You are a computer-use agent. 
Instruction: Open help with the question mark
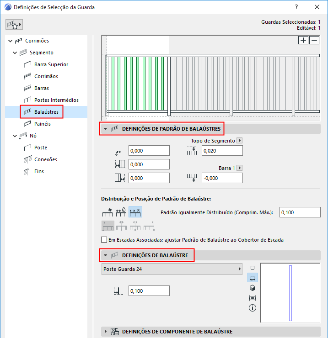click(296, 7)
